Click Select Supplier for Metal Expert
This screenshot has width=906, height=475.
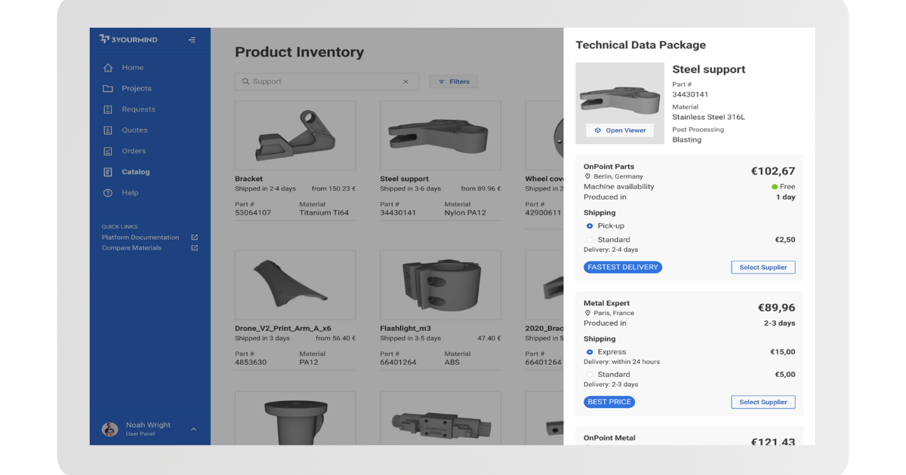tap(763, 402)
